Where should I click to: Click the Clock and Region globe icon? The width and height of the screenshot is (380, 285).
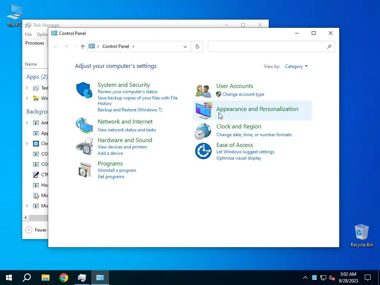[x=203, y=131]
